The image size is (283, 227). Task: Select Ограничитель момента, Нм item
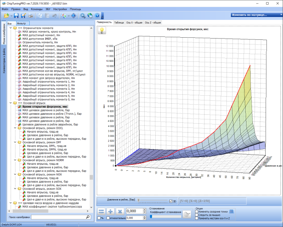pos(40,42)
